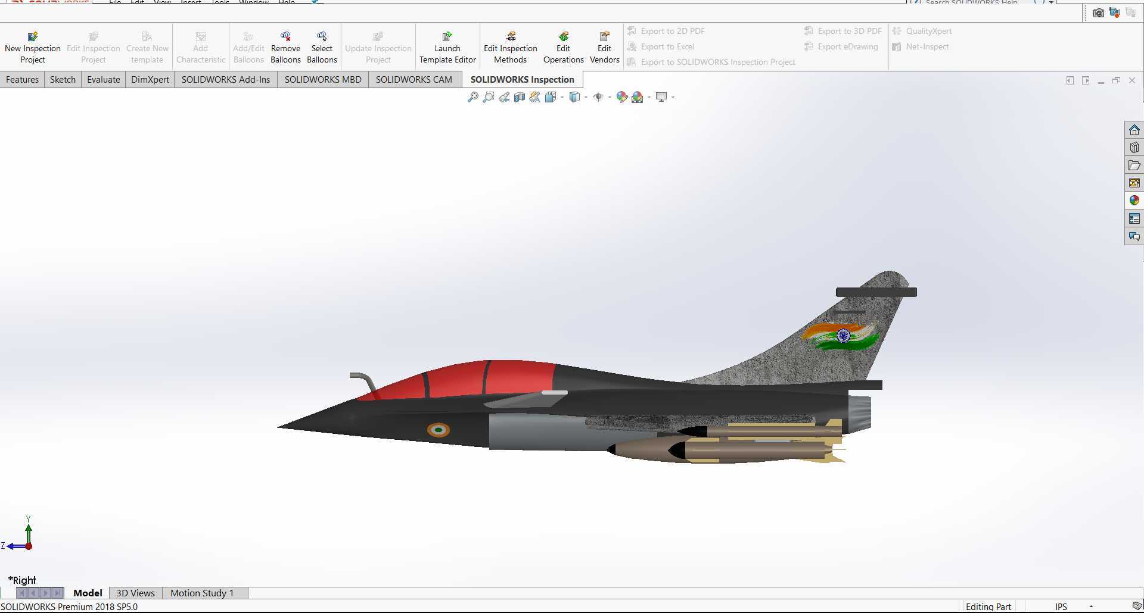Open the Motion Study 1 tab
1144x613 pixels.
(202, 593)
